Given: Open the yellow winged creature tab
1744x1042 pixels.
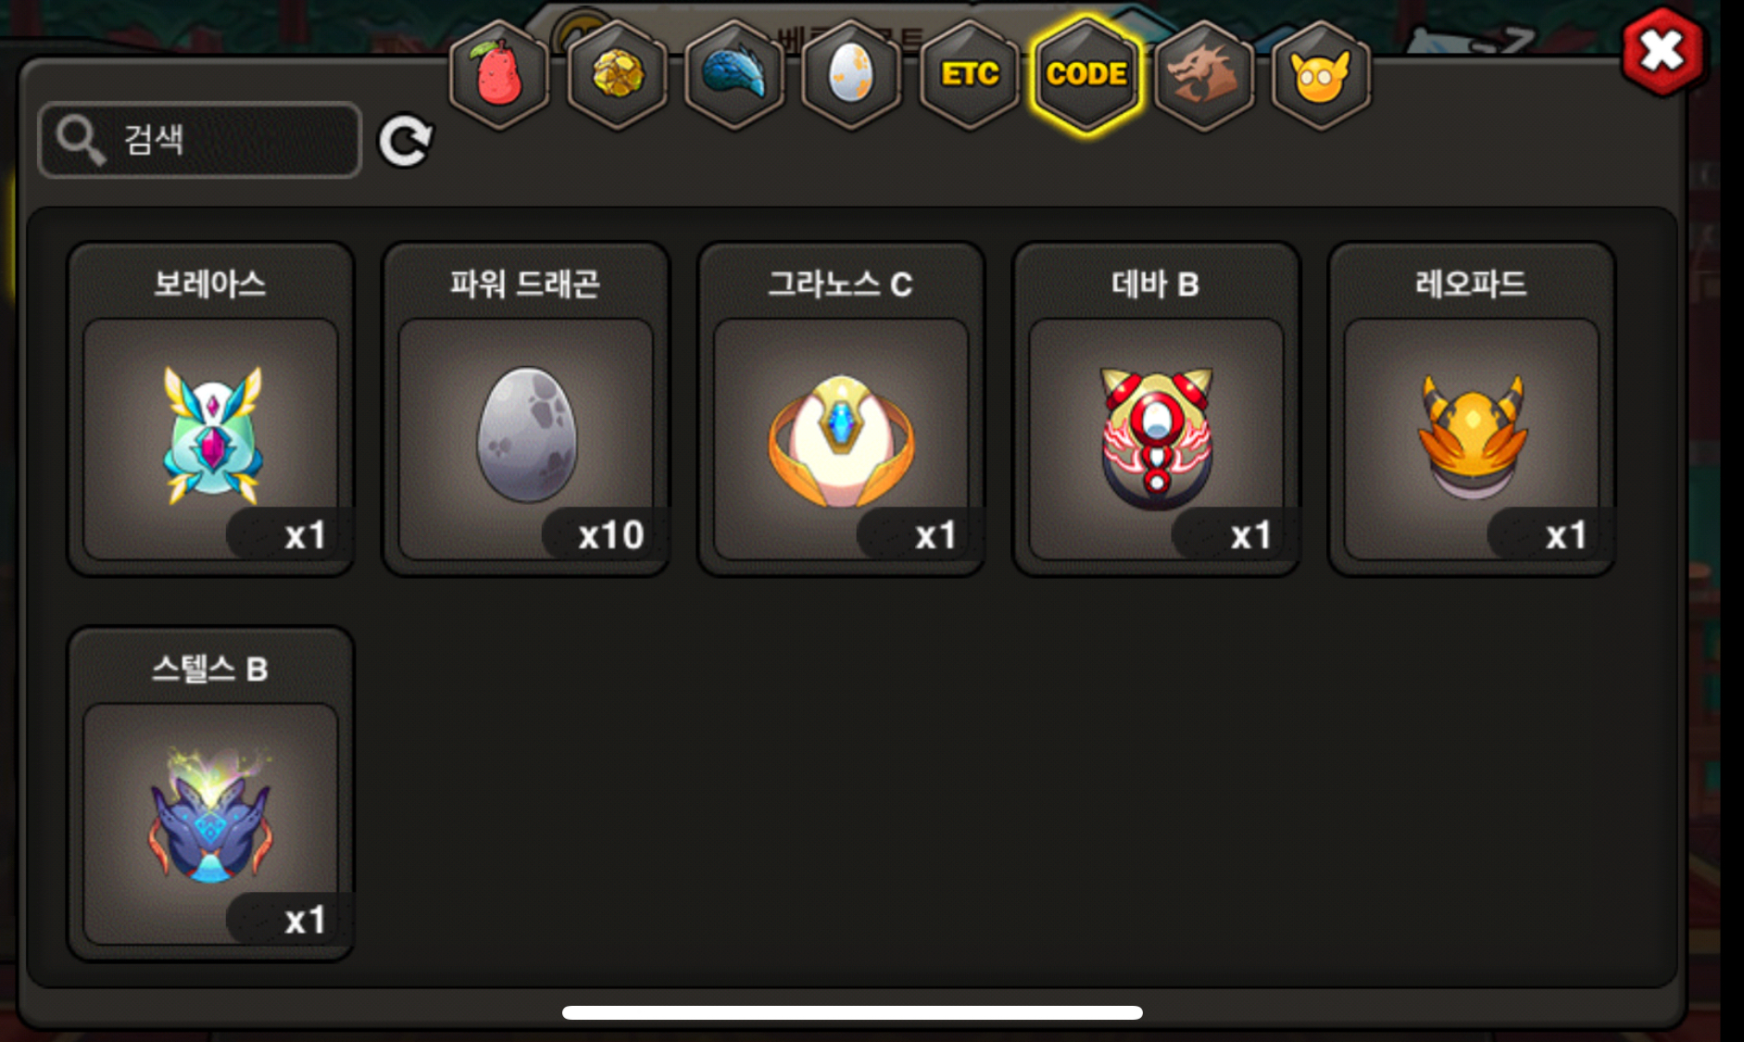Looking at the screenshot, I should point(1321,74).
